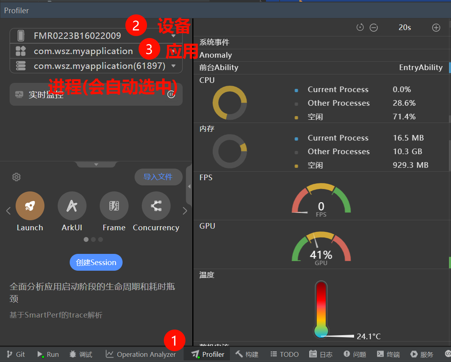Expand the device FMR0223B16022009 dropdown
This screenshot has height=362, width=451.
coord(173,36)
